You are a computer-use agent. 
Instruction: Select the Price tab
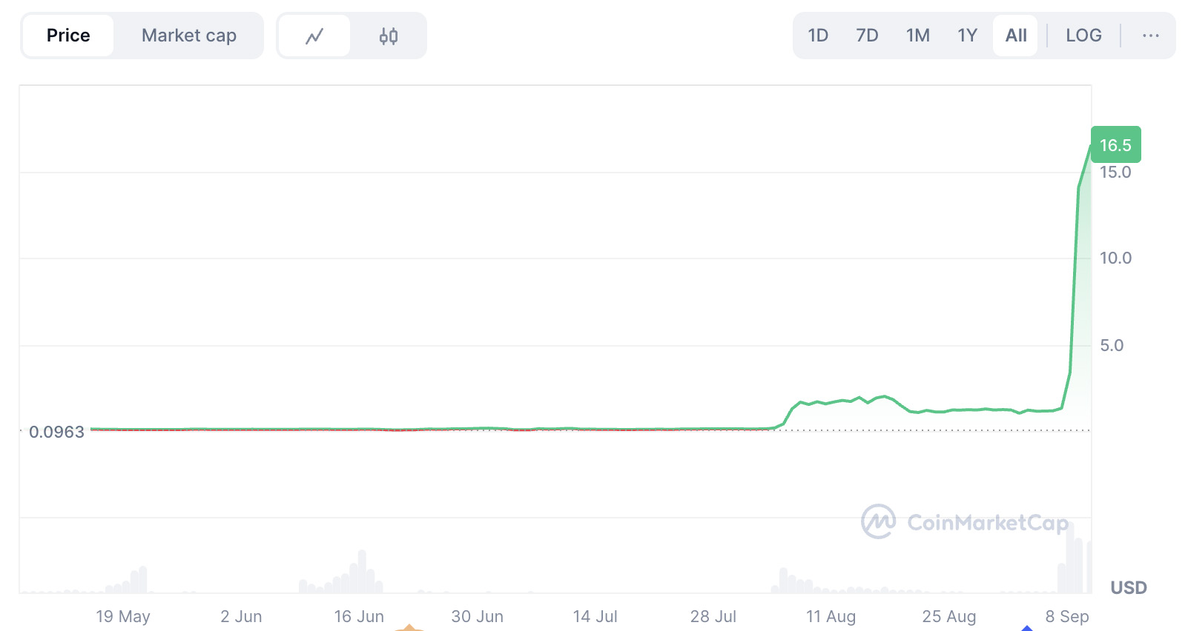click(68, 36)
